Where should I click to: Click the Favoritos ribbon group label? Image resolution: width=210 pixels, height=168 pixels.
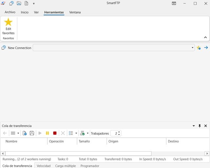click(x=9, y=38)
